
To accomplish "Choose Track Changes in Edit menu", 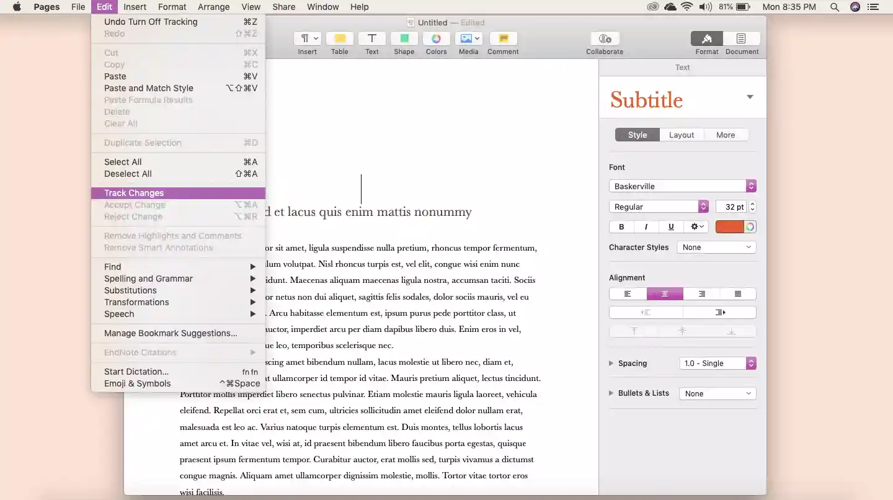I will (x=179, y=193).
